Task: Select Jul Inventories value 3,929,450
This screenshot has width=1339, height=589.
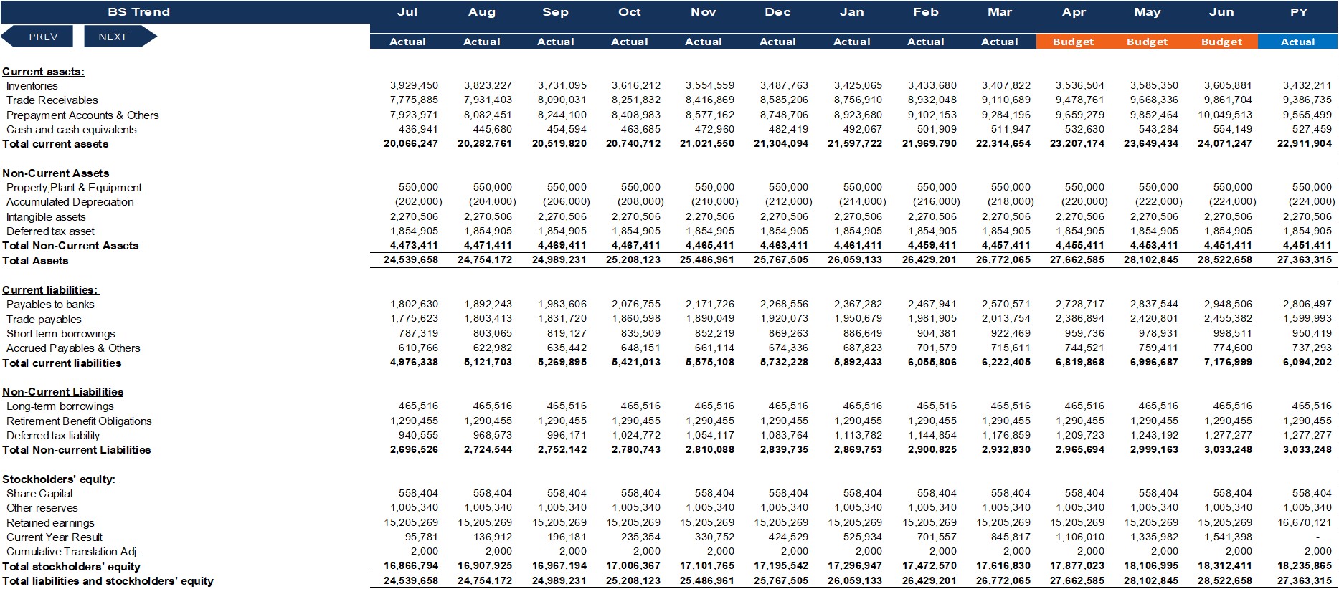Action: 414,85
